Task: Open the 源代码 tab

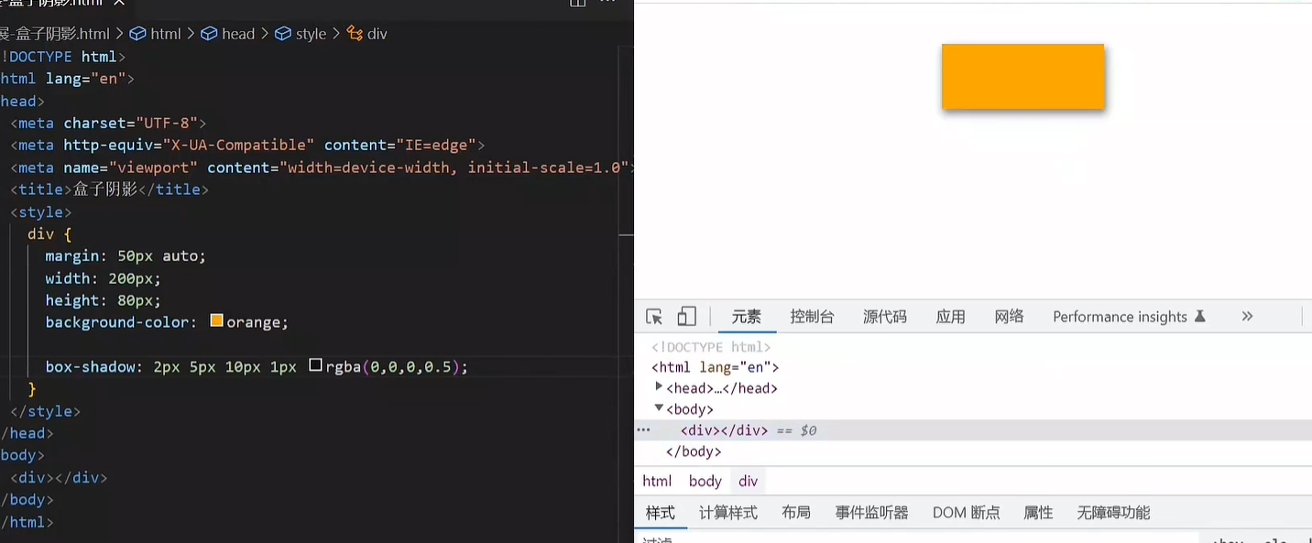Action: [884, 317]
